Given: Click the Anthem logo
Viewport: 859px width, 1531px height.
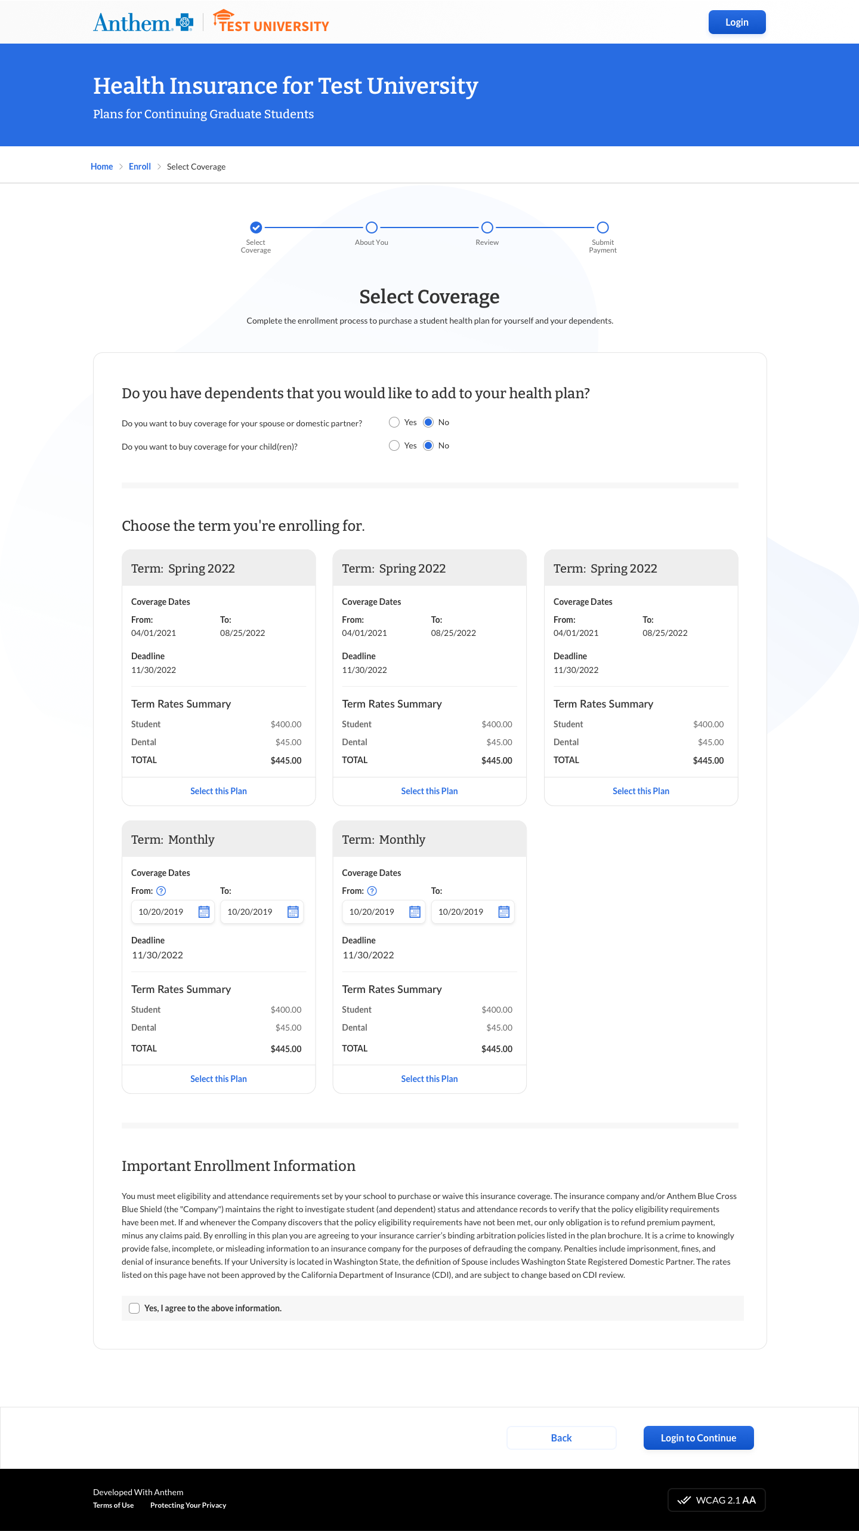Looking at the screenshot, I should click(143, 22).
